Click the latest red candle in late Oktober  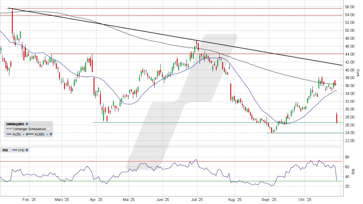pos(337,118)
